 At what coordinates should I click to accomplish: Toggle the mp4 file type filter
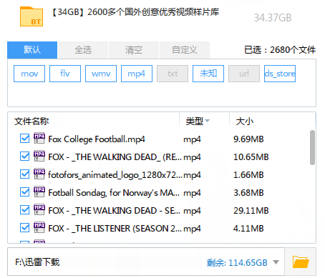click(137, 74)
